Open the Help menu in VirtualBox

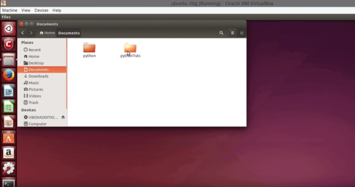coord(57,10)
